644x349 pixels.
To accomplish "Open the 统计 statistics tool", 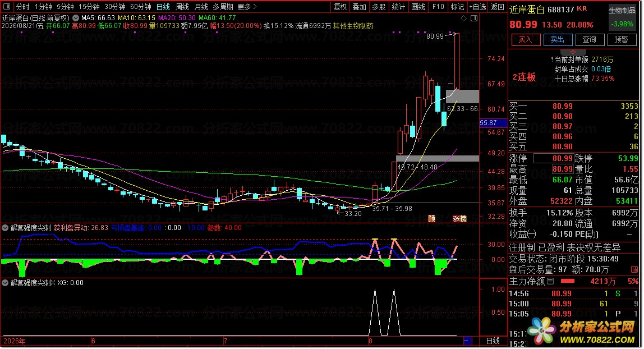I will tap(398, 7).
